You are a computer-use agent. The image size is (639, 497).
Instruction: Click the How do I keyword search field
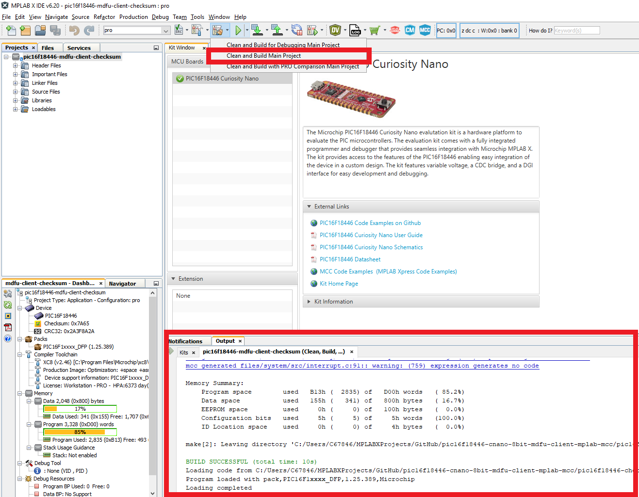(x=577, y=30)
